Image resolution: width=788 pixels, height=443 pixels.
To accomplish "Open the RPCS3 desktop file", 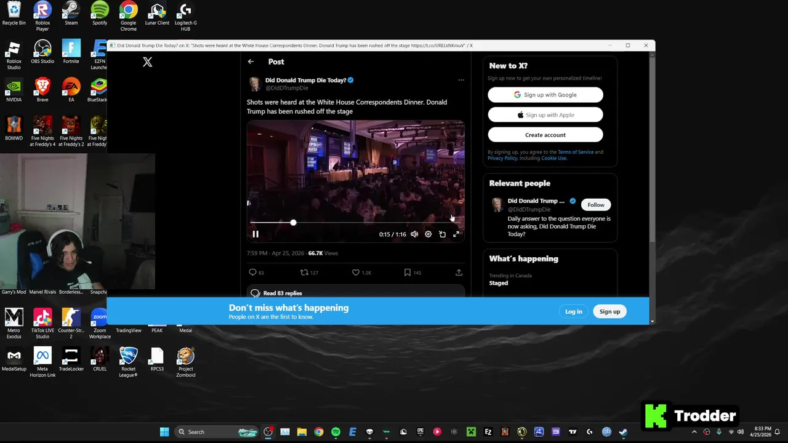I will coord(157,359).
